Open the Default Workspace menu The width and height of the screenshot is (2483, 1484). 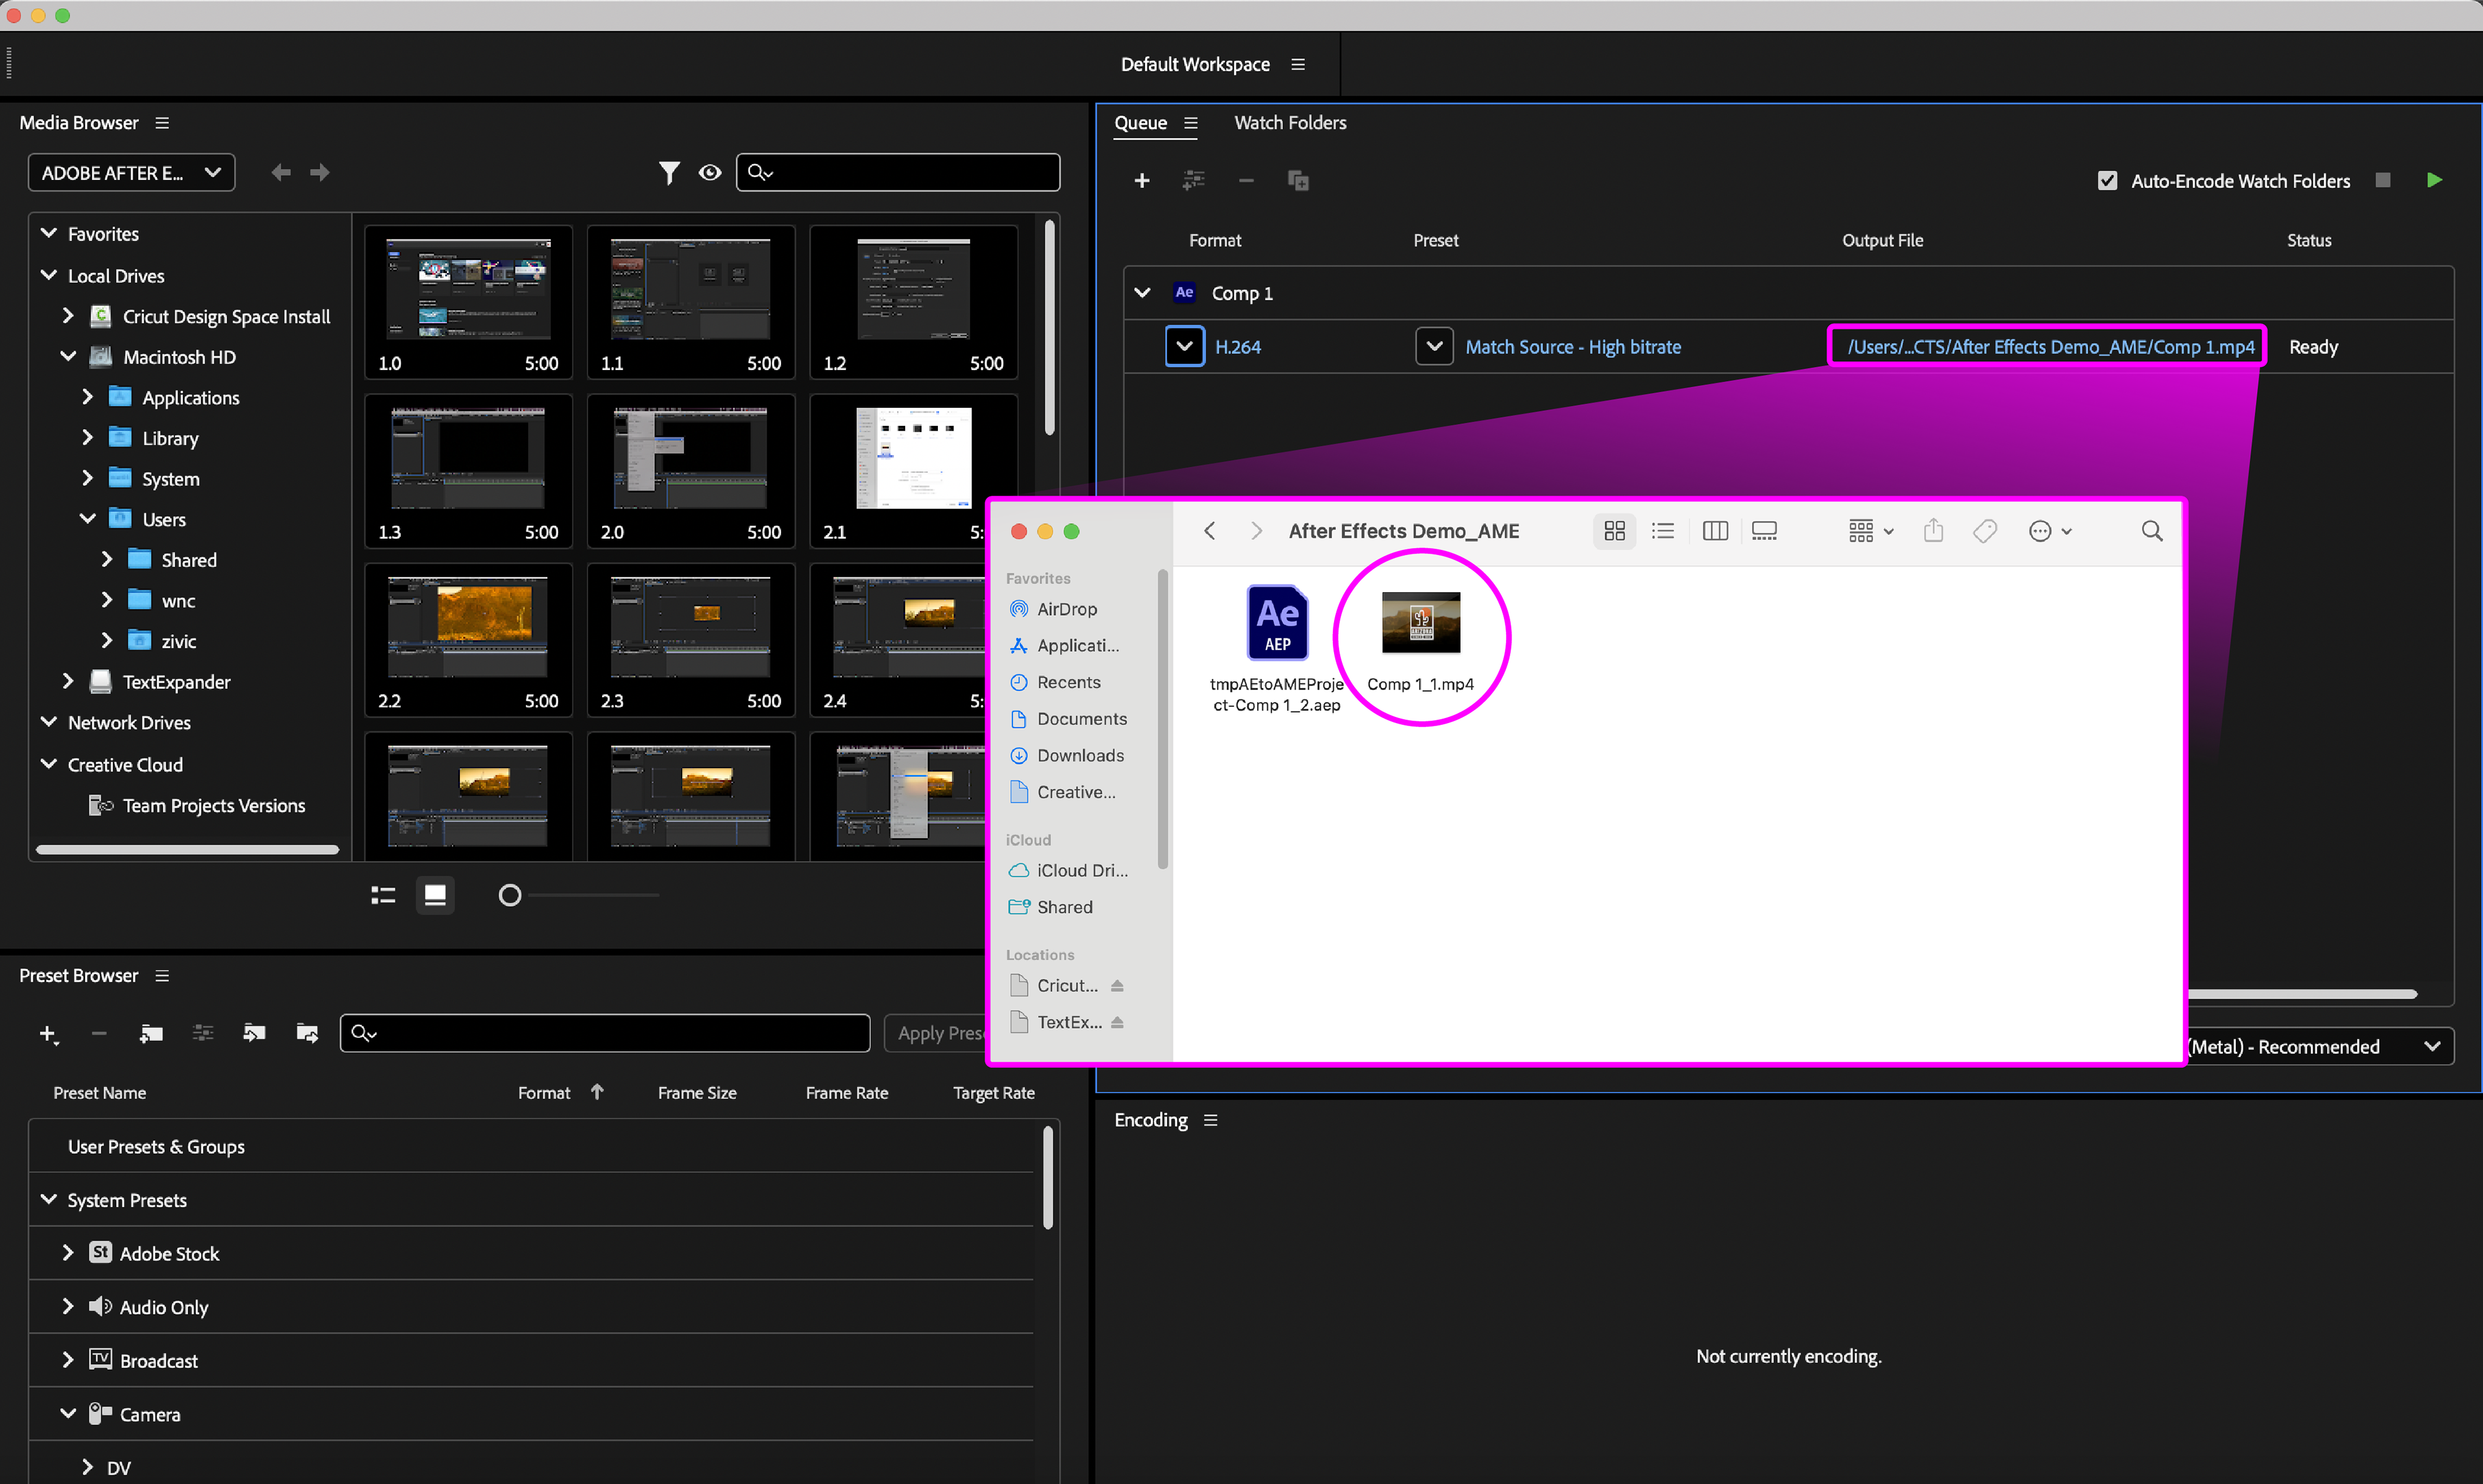1298,64
